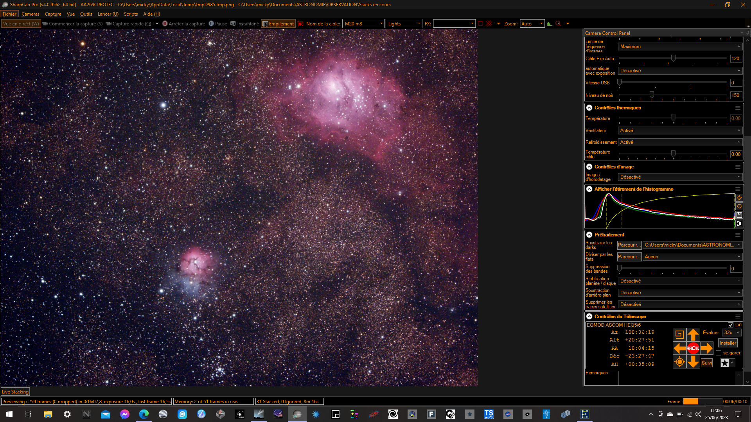Click the green histogram icon in toolbar
This screenshot has width=751, height=422.
pos(550,24)
